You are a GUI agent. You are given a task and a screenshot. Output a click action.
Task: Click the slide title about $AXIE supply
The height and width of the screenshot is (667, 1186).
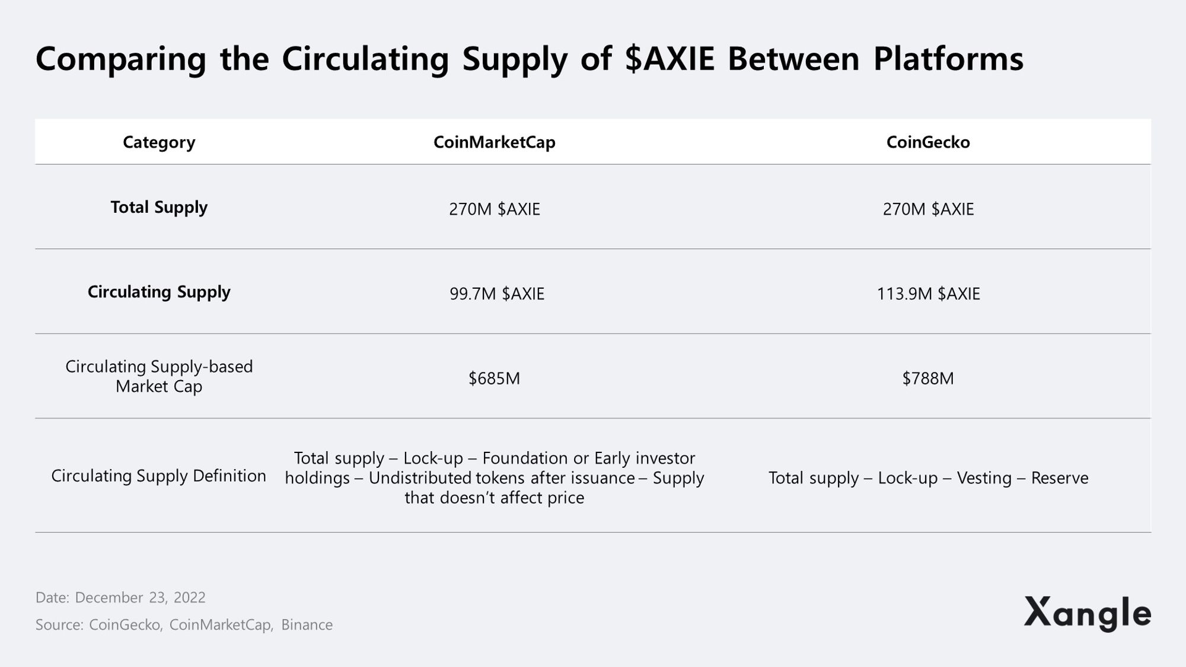tap(529, 59)
